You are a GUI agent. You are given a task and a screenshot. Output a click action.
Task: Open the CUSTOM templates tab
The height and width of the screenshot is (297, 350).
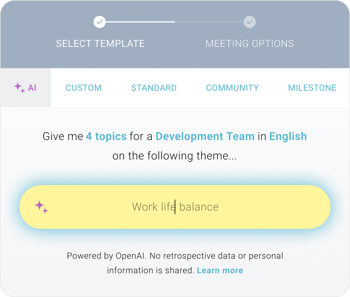point(84,88)
